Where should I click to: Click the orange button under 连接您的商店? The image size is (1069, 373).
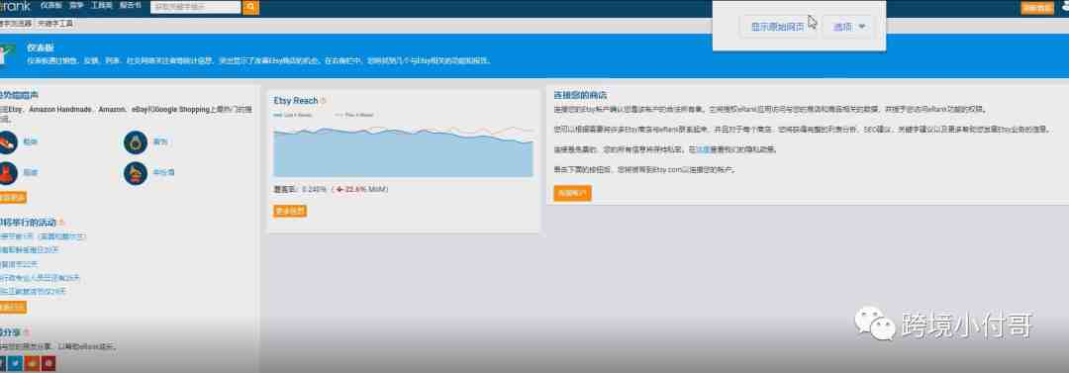click(x=573, y=194)
